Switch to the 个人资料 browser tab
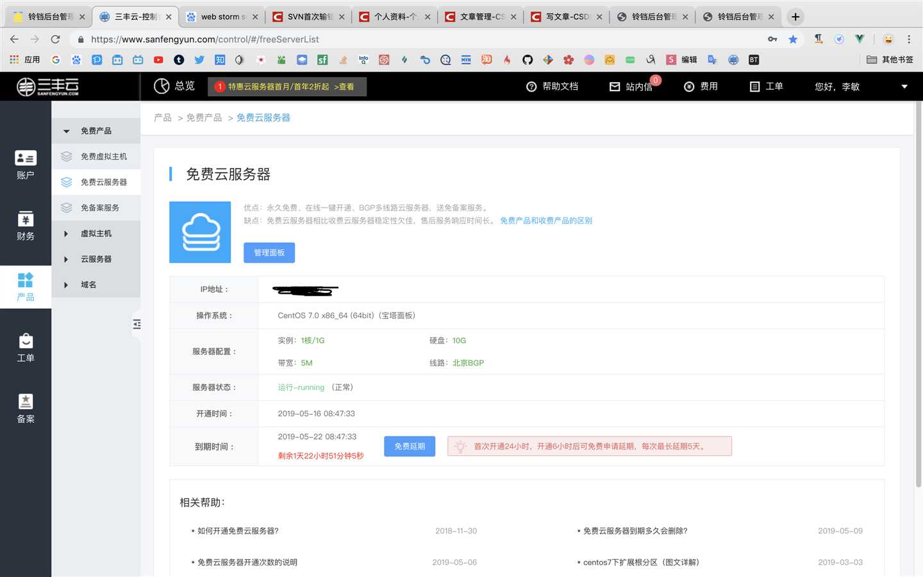The width and height of the screenshot is (923, 577). pos(394,17)
